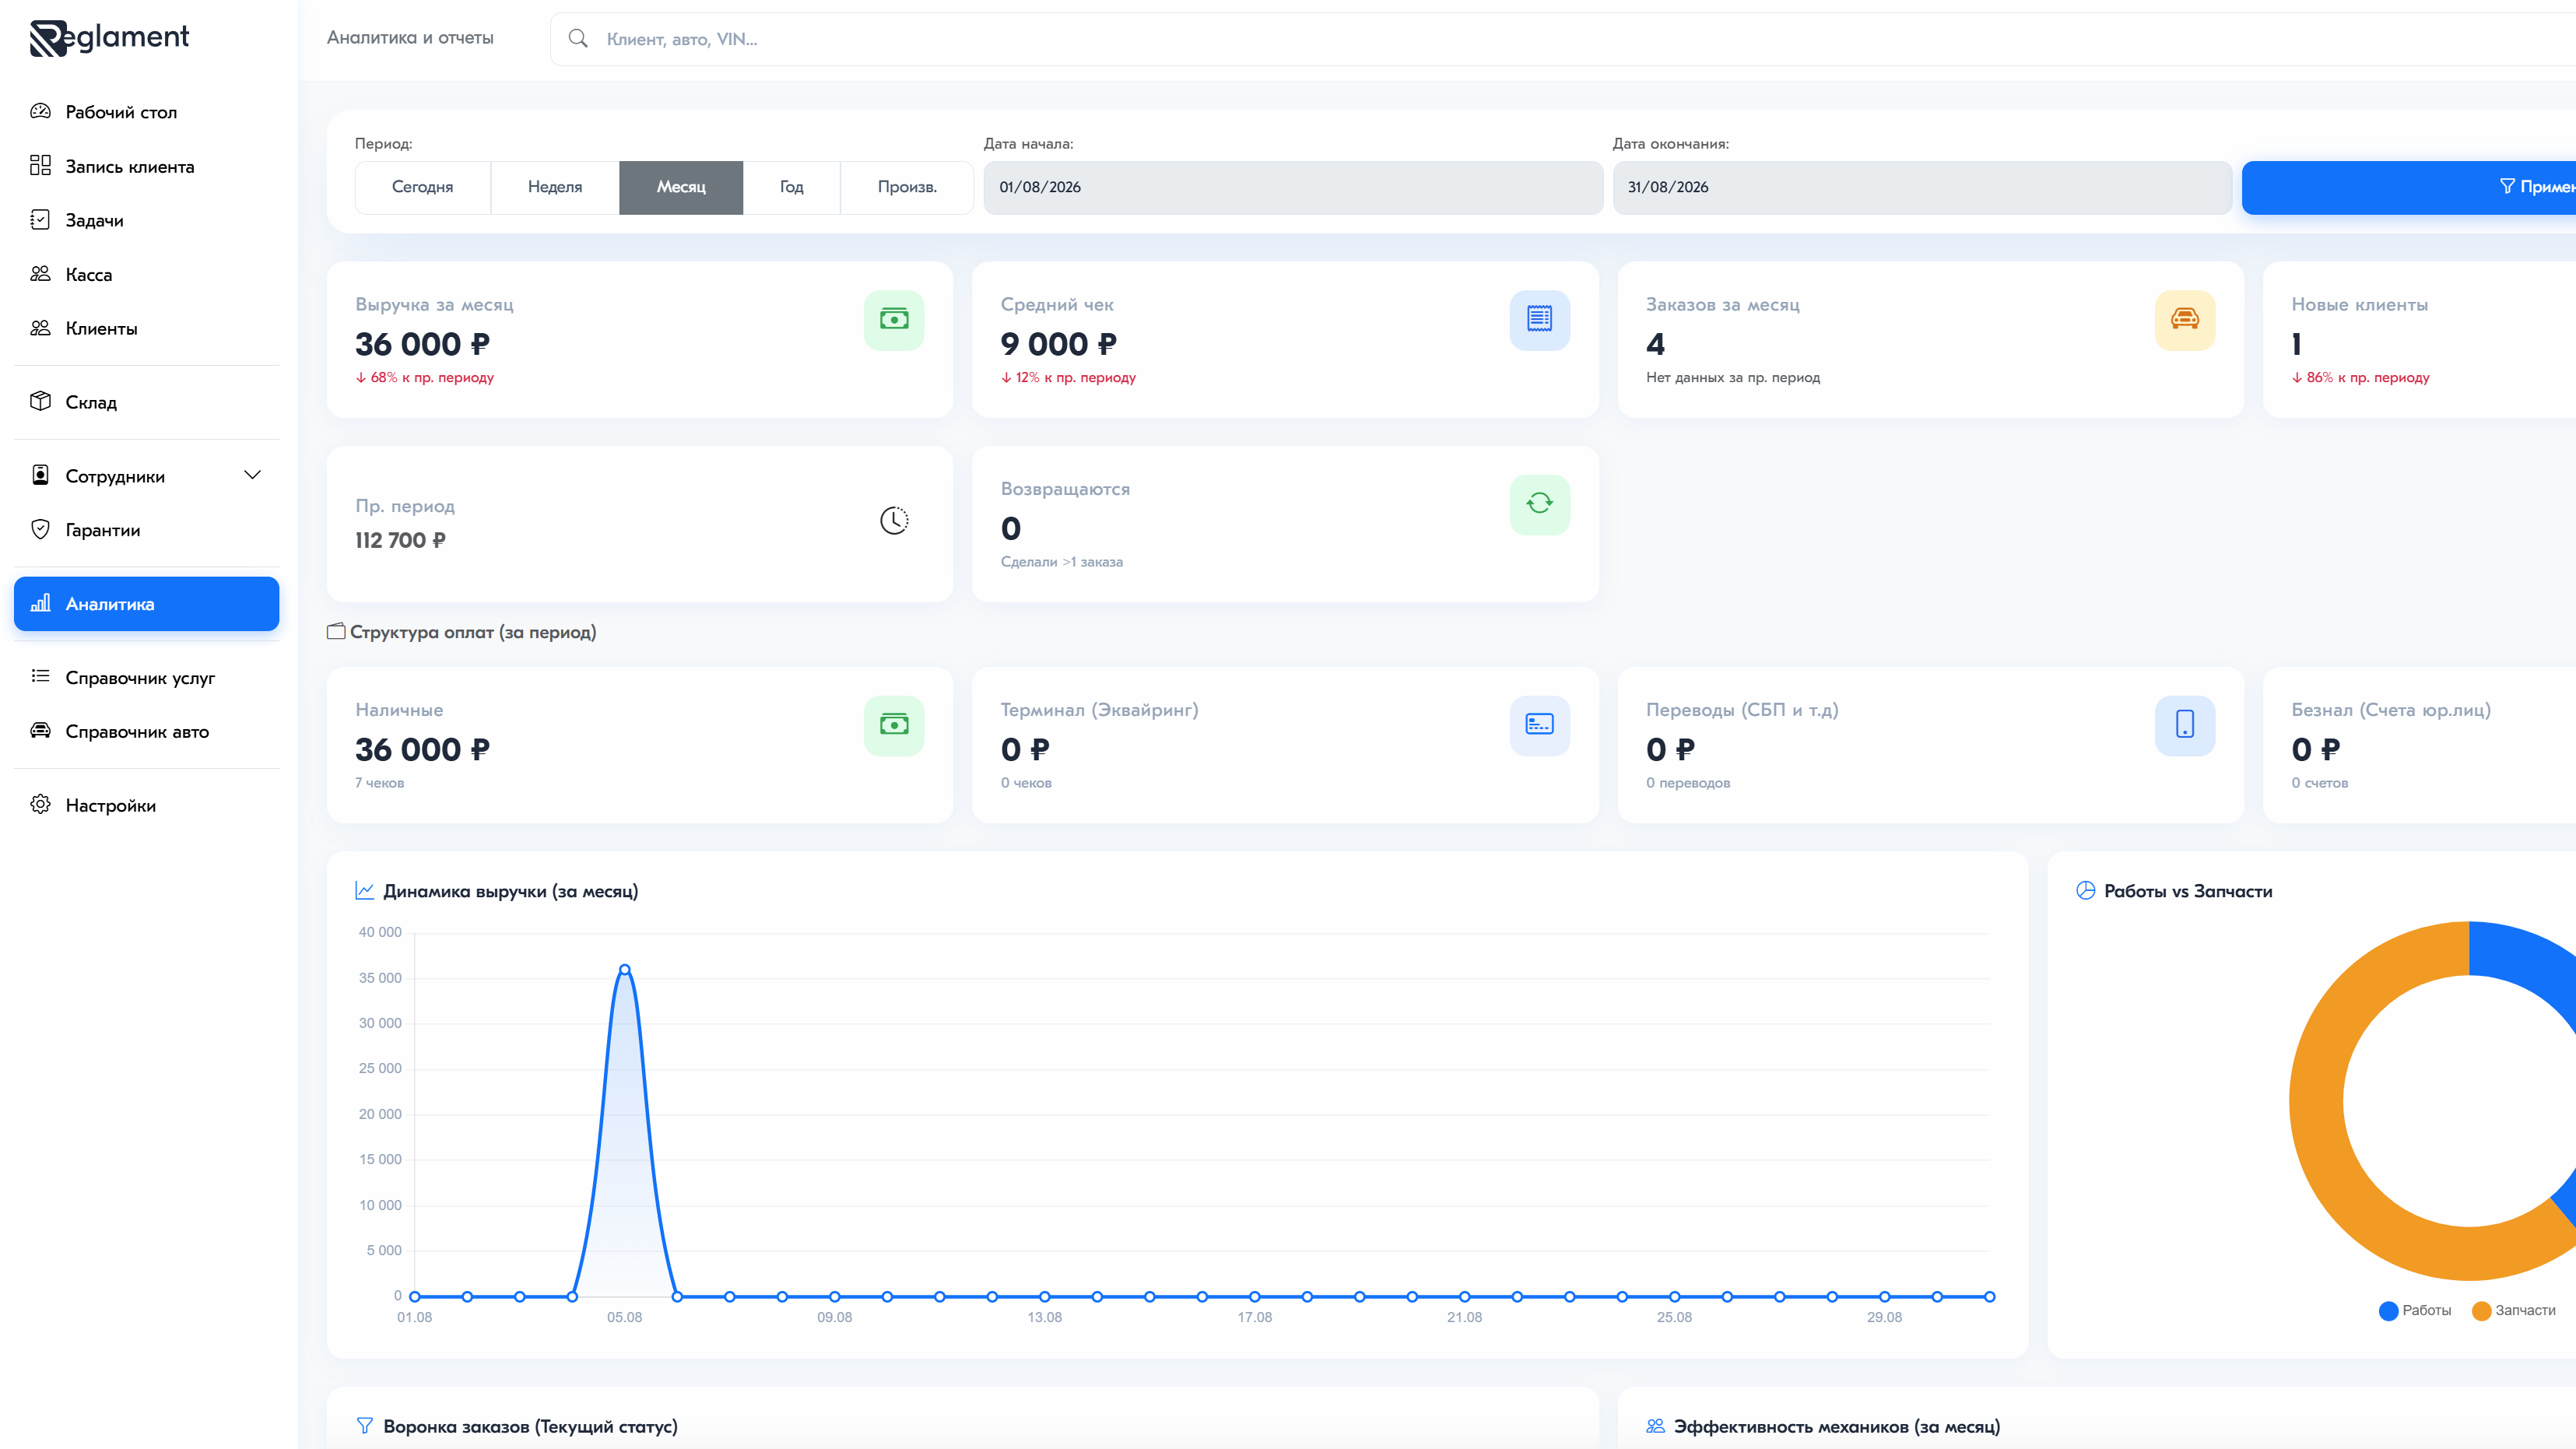Open Рабочий стол in the sidebar

coord(146,112)
